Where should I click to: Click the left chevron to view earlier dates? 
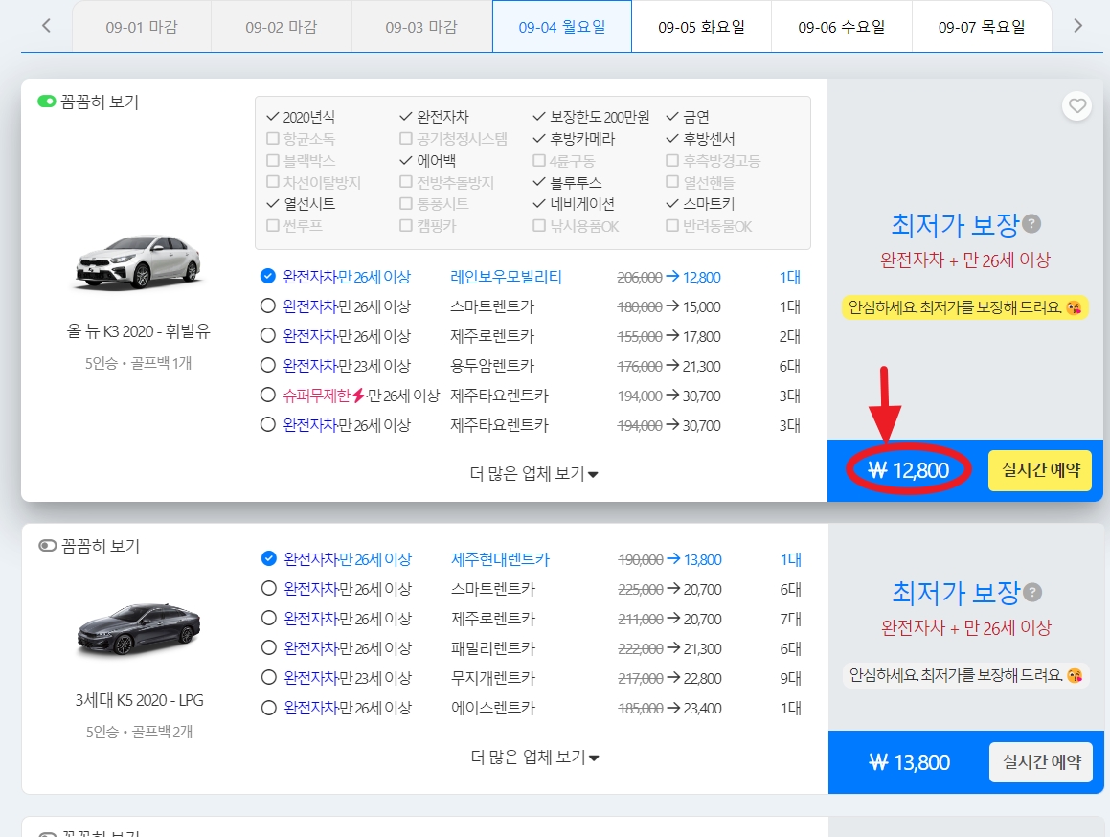[x=45, y=27]
